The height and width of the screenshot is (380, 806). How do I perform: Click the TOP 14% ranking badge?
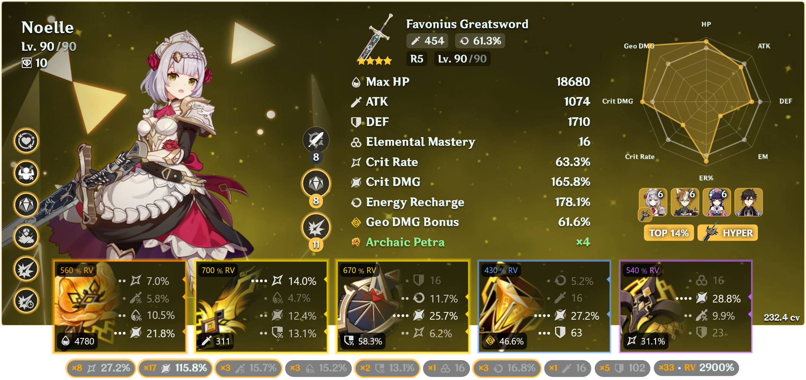pyautogui.click(x=669, y=233)
